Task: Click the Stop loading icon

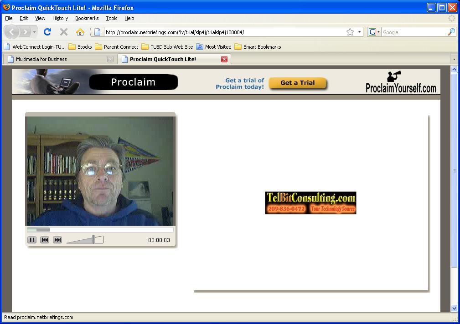Action: 63,32
